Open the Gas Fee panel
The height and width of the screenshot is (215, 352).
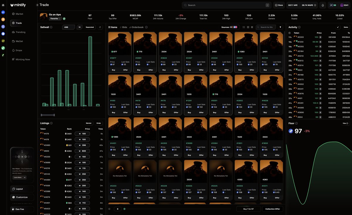pyautogui.click(x=22, y=209)
